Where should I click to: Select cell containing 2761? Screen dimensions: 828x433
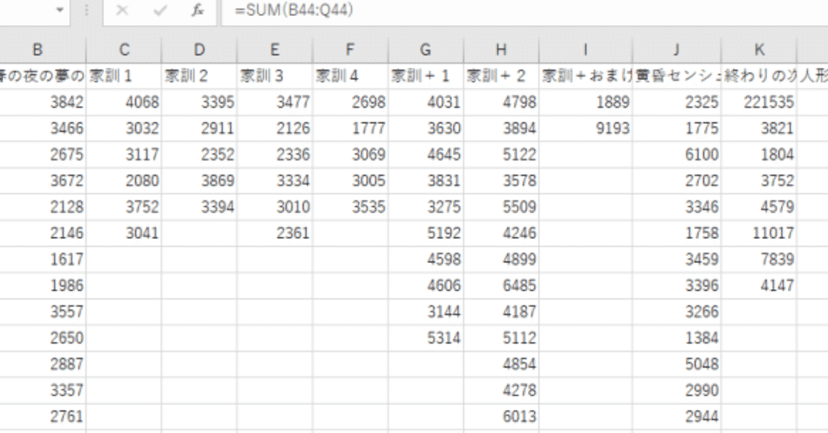click(x=43, y=417)
